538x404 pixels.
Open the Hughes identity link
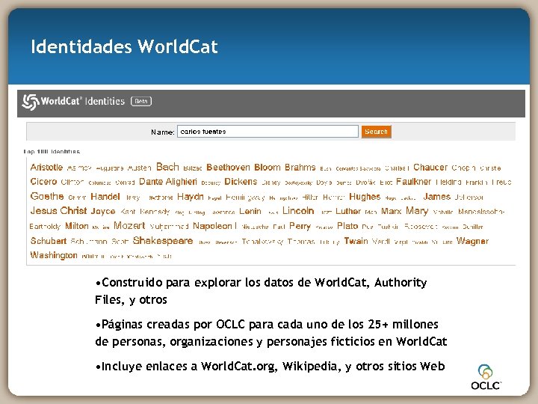tap(365, 197)
